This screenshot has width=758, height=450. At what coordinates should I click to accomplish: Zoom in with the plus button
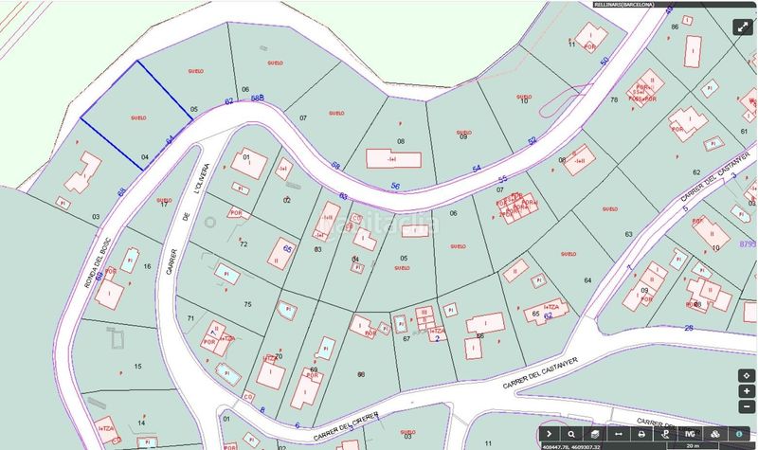747,391
